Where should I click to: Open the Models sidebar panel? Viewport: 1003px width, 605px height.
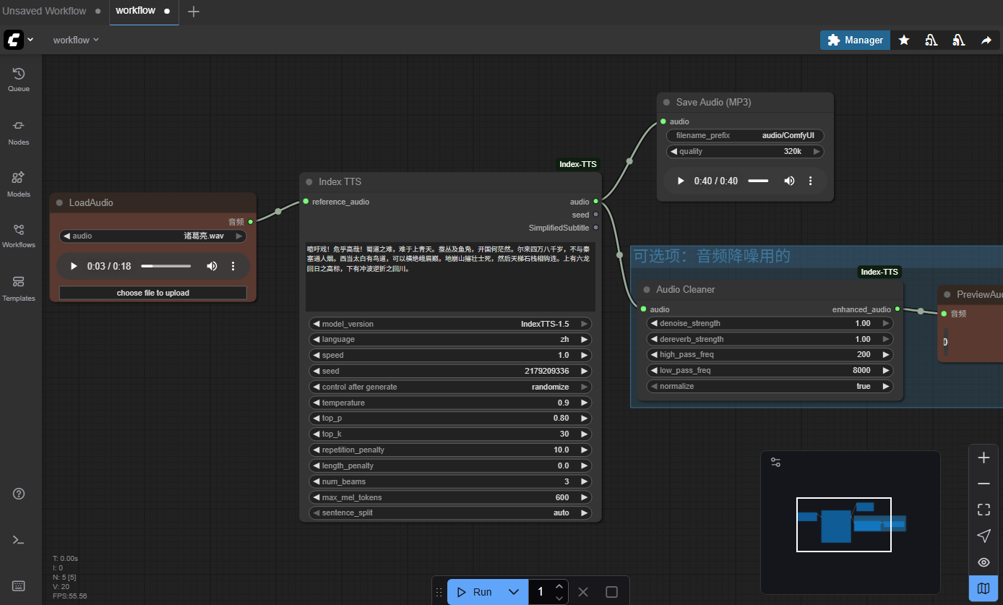tap(19, 183)
